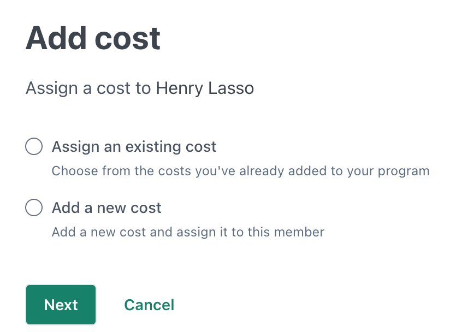Click the 'Add a new cost' label text
The height and width of the screenshot is (332, 450).
coord(106,208)
